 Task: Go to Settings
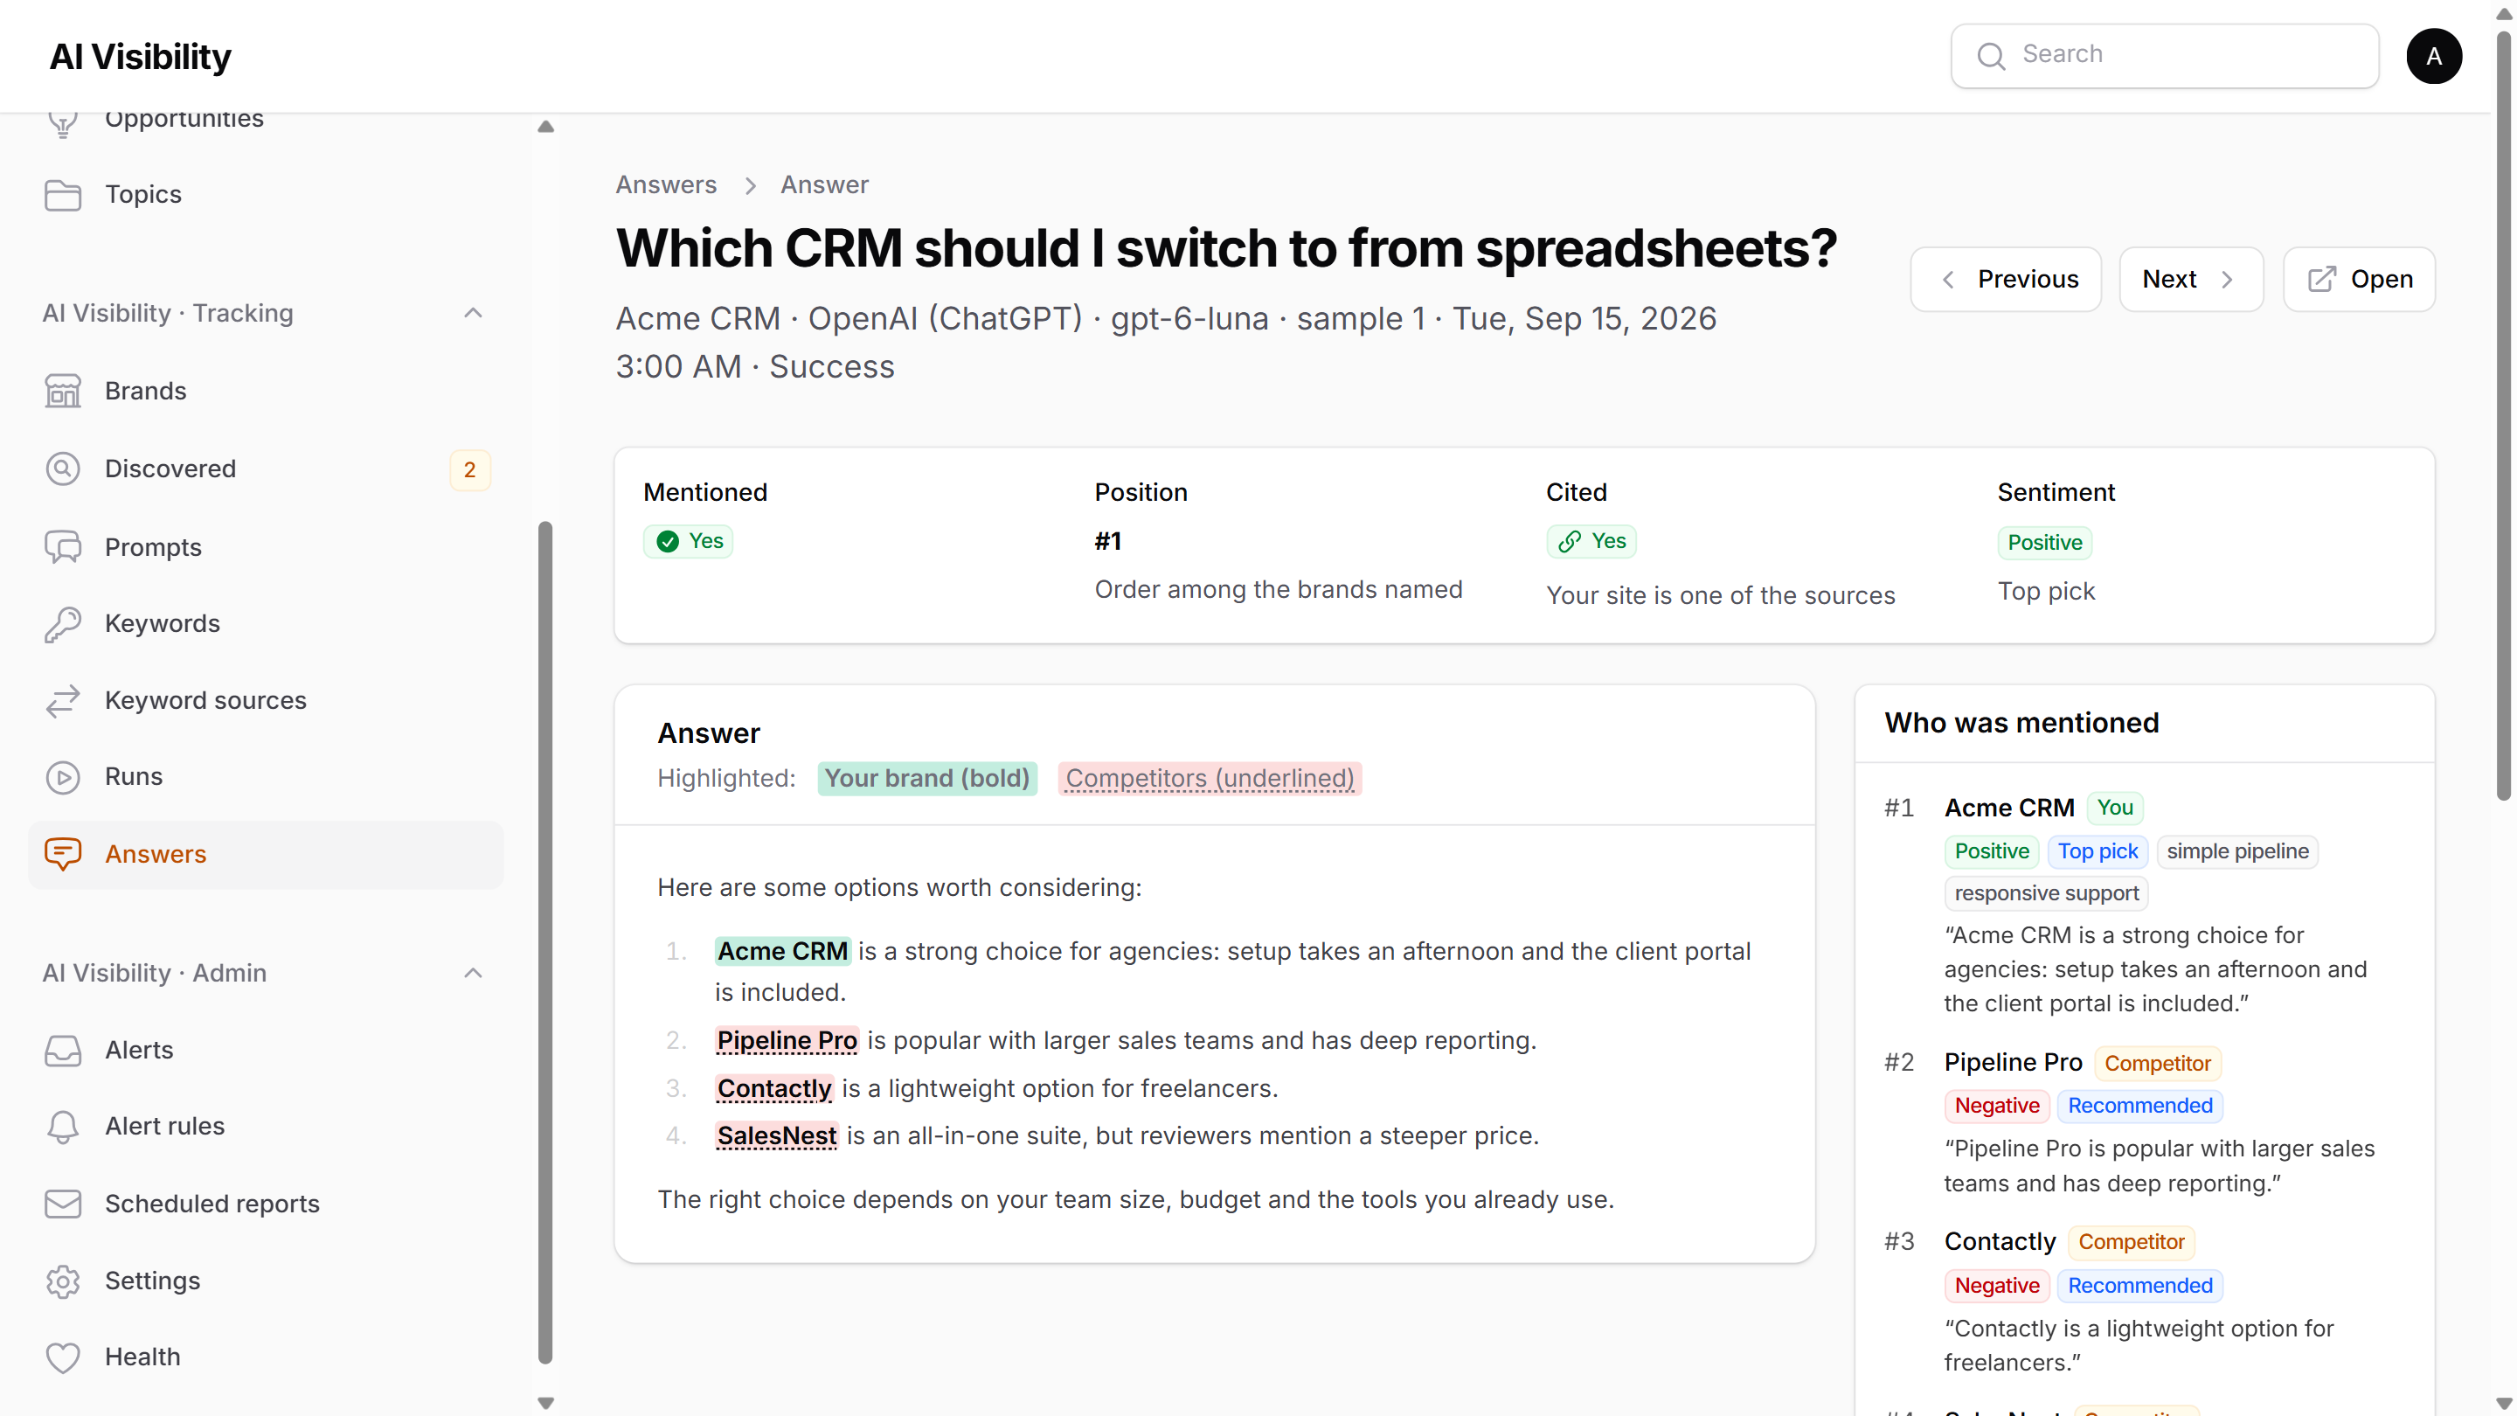coord(266,1281)
